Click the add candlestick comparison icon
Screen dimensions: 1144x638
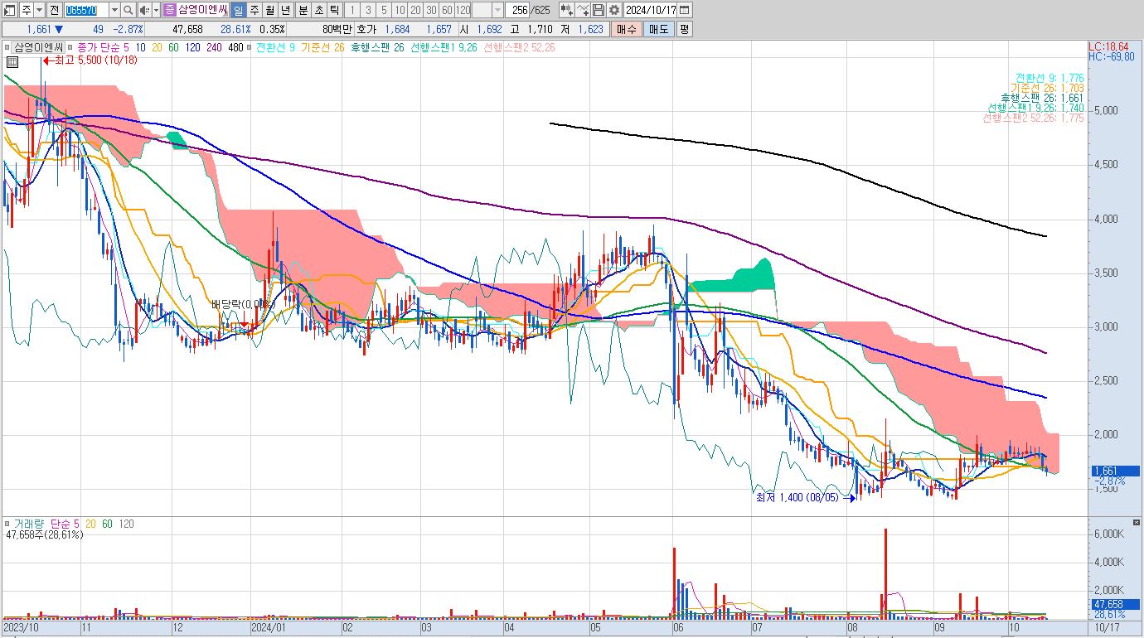566,10
